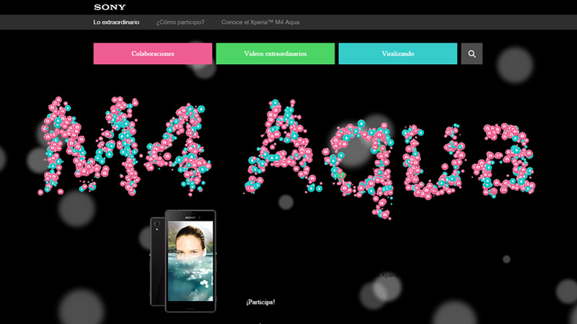Screen dimensions: 577x324
Task: Click the ¡Participa! link
Action: 260,302
